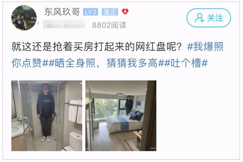Click the add-person icon in the follow button
Image resolution: width=243 pixels, height=162 pixels.
(199, 18)
